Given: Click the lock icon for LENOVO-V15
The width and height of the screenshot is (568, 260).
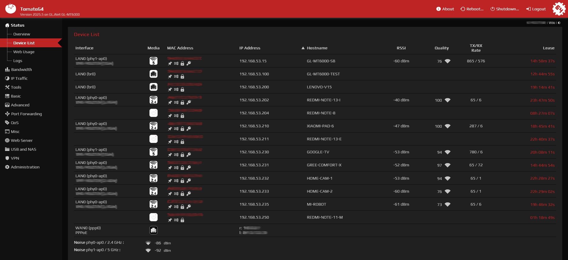Looking at the screenshot, I should [x=182, y=90].
